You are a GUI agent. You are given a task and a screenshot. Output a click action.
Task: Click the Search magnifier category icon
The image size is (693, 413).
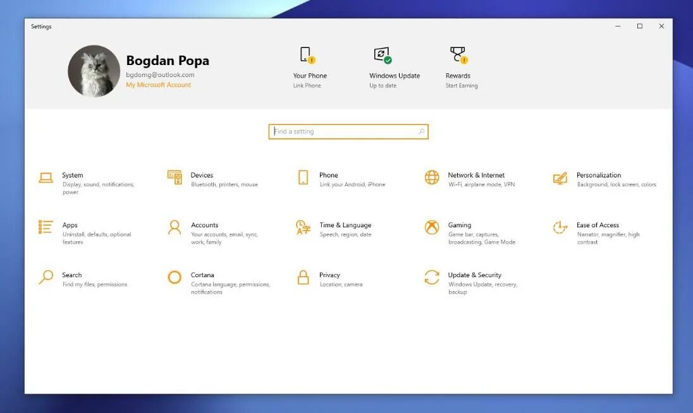(x=46, y=277)
